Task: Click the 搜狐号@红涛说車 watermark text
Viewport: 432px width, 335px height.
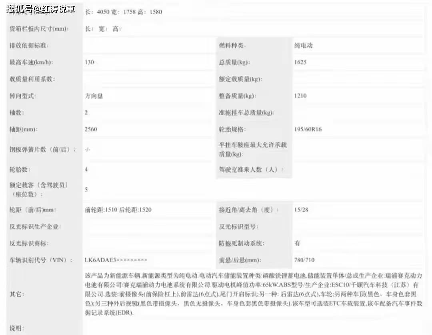Action: pos(40,9)
